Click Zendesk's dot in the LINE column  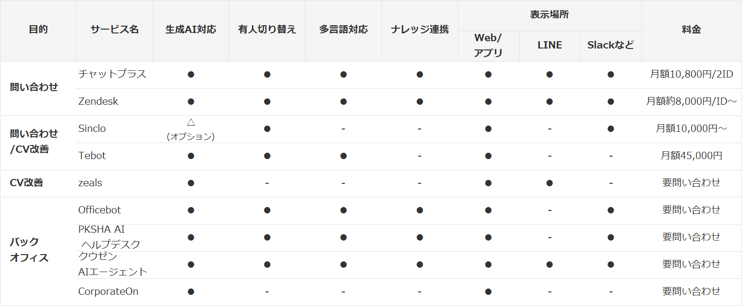pyautogui.click(x=550, y=102)
